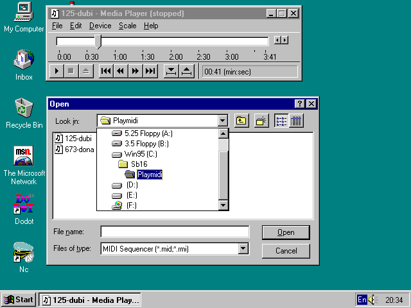Click the Open button
Viewport: 411px width, 308px height.
(x=285, y=232)
